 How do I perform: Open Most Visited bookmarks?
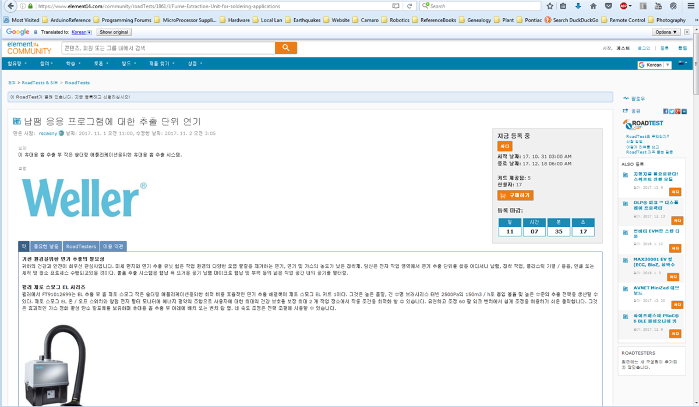[x=21, y=20]
